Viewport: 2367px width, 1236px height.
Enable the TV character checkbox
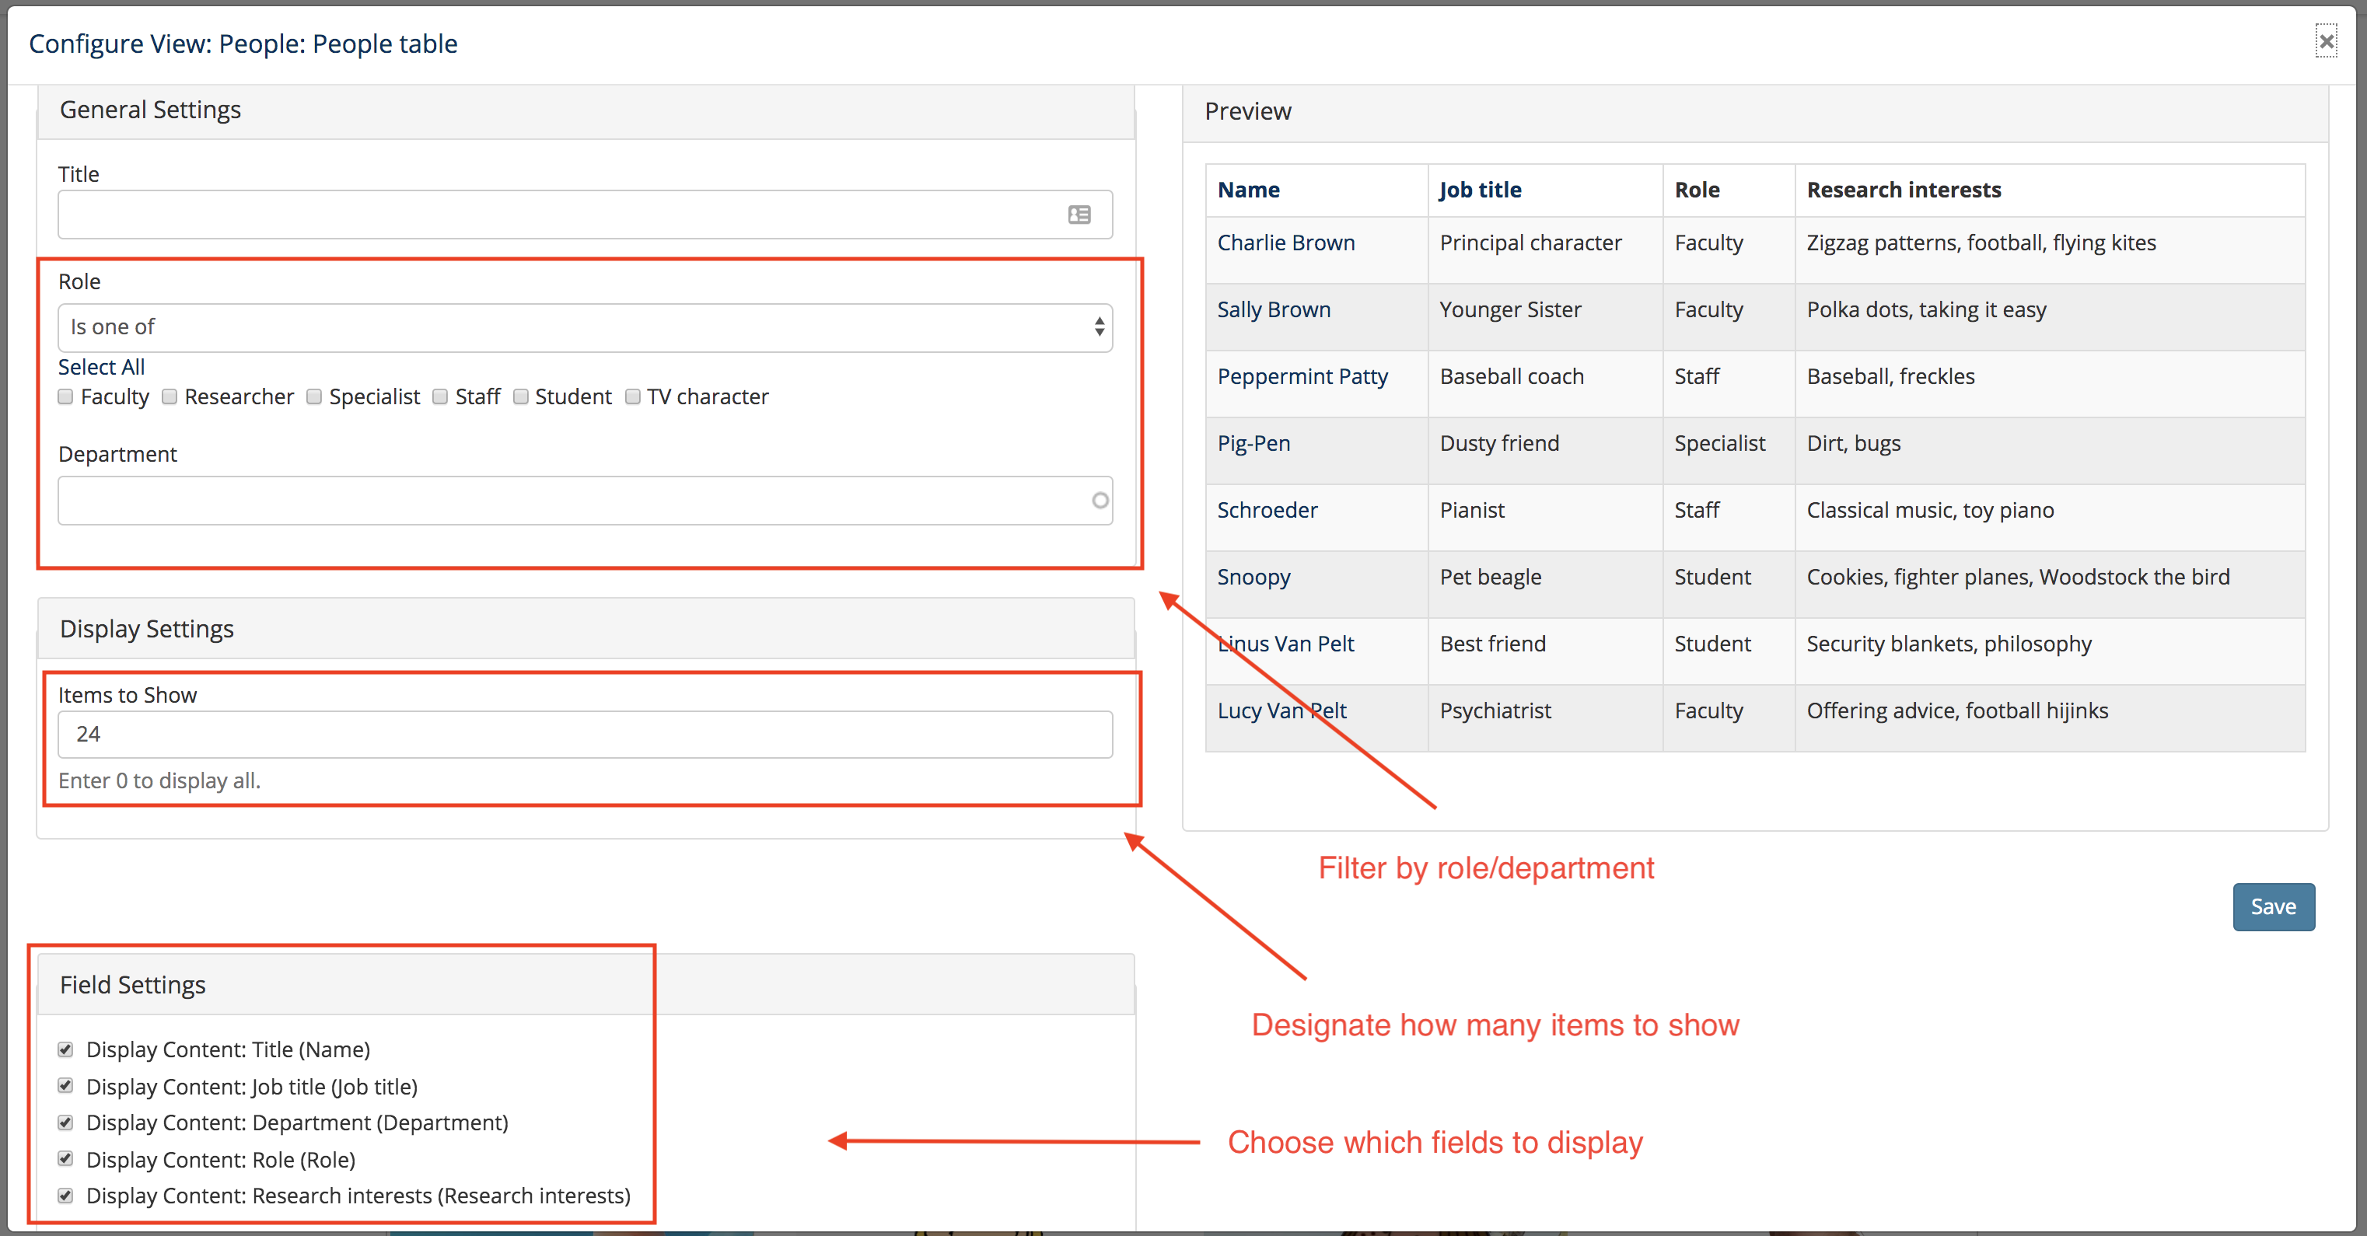point(632,396)
